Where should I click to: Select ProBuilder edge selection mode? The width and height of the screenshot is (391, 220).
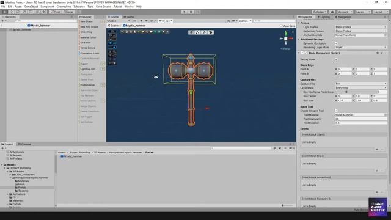(x=204, y=32)
